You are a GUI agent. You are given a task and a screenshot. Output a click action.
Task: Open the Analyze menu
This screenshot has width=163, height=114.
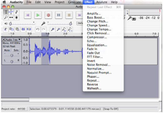click(x=102, y=2)
